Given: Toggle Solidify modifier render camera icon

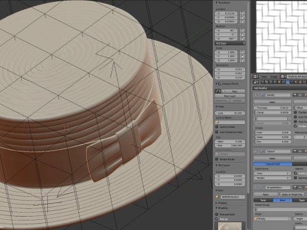Looking at the screenshot, I should pos(295,95).
